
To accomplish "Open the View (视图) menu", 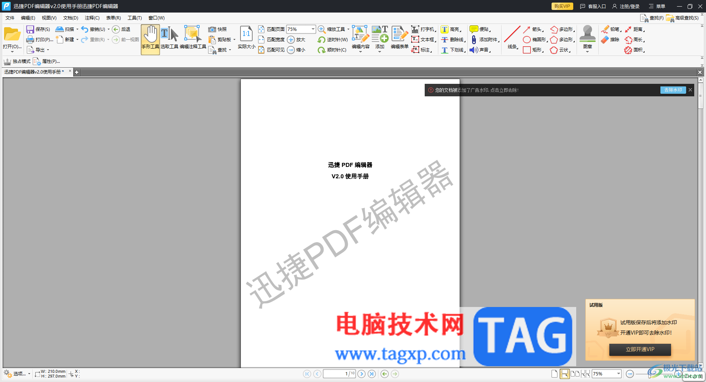I will coord(49,18).
